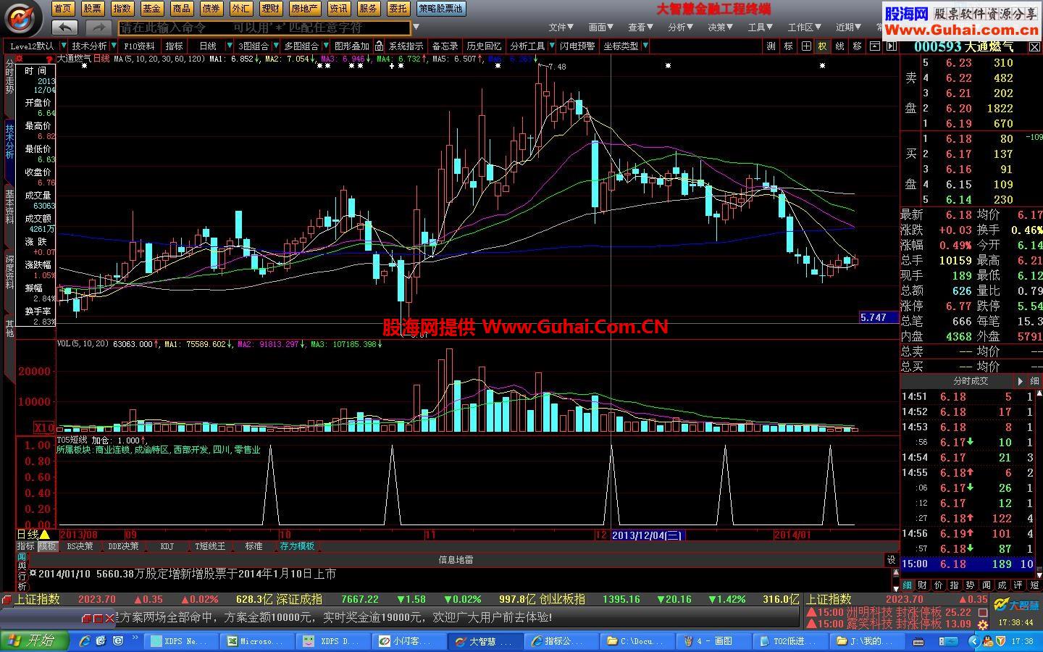Click the red question mark help icon
Image resolution: width=1043 pixels, height=652 pixels.
[49, 59]
